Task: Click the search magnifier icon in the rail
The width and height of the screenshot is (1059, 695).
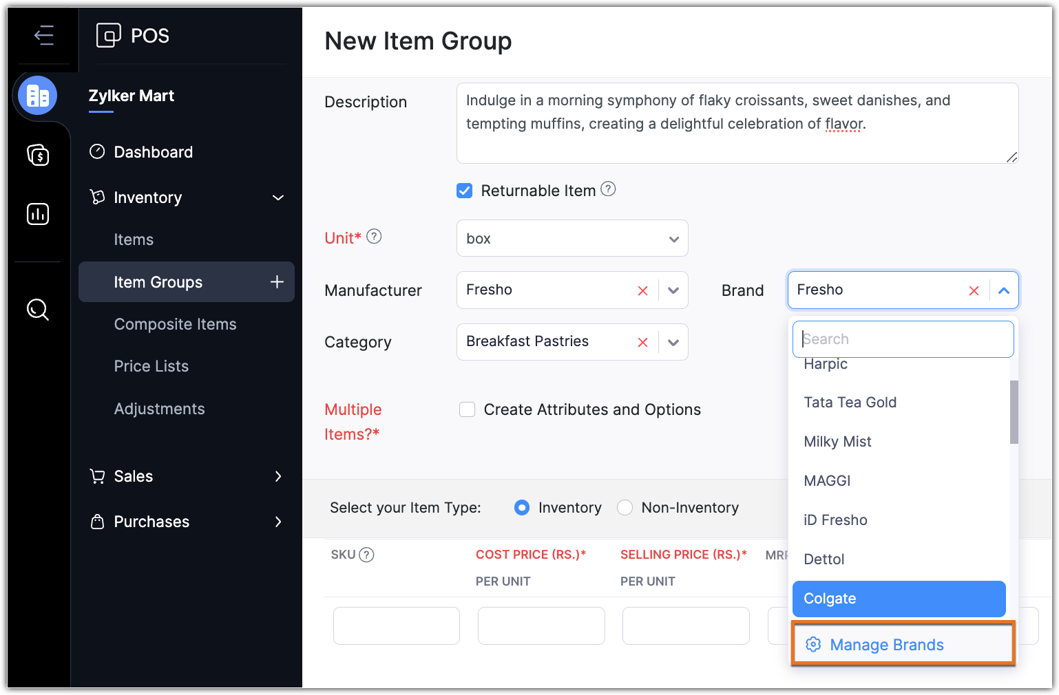Action: pos(38,310)
